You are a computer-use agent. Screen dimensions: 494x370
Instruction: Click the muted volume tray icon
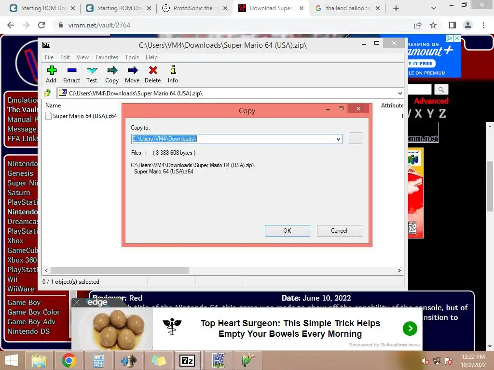(425, 361)
